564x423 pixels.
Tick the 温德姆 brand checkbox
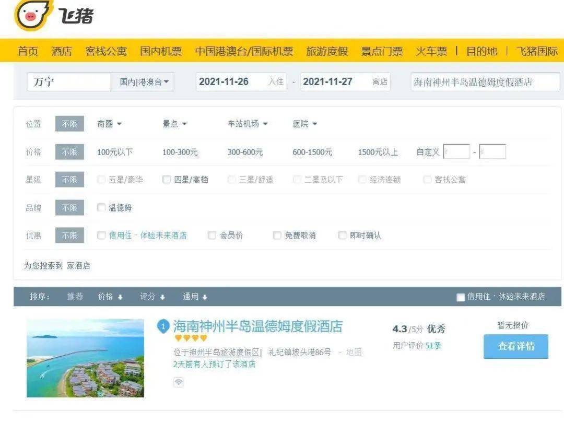101,207
